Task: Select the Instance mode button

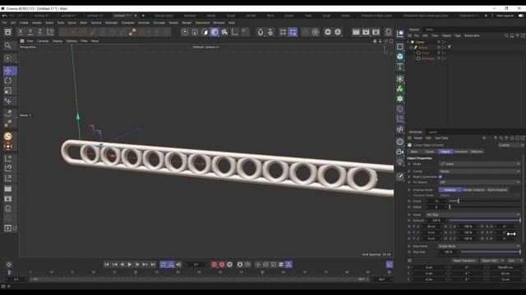Action: [x=450, y=189]
